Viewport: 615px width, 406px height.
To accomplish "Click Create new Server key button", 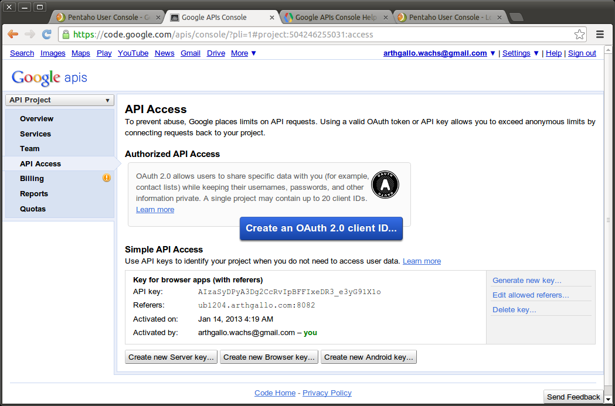I will (171, 357).
